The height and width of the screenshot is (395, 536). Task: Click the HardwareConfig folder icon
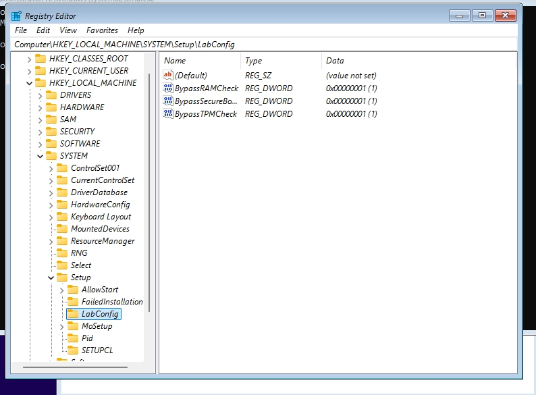point(62,205)
